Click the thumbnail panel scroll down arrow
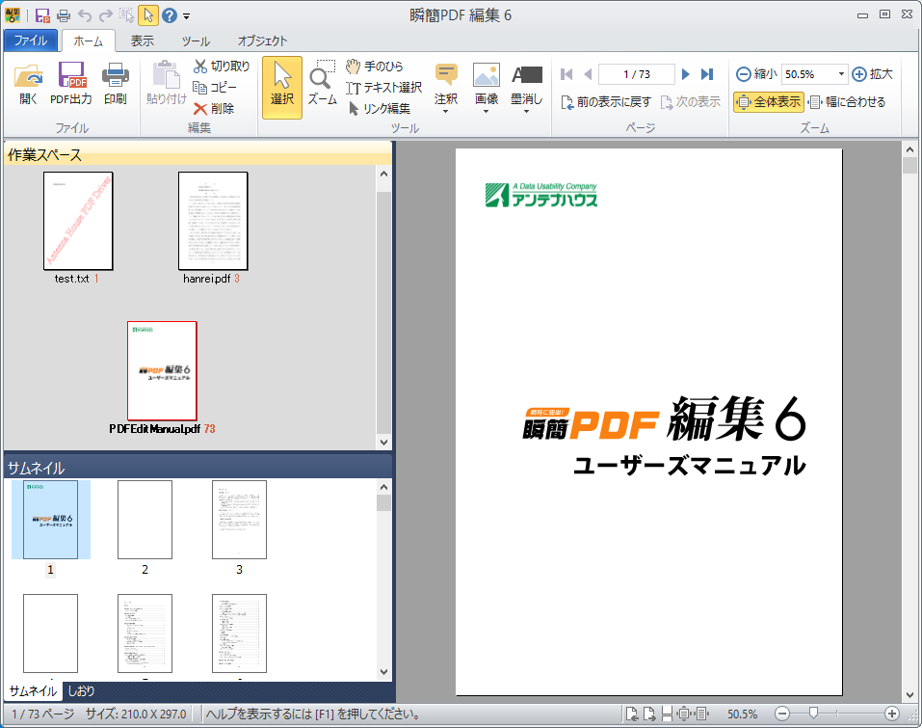The image size is (922, 728). [384, 671]
